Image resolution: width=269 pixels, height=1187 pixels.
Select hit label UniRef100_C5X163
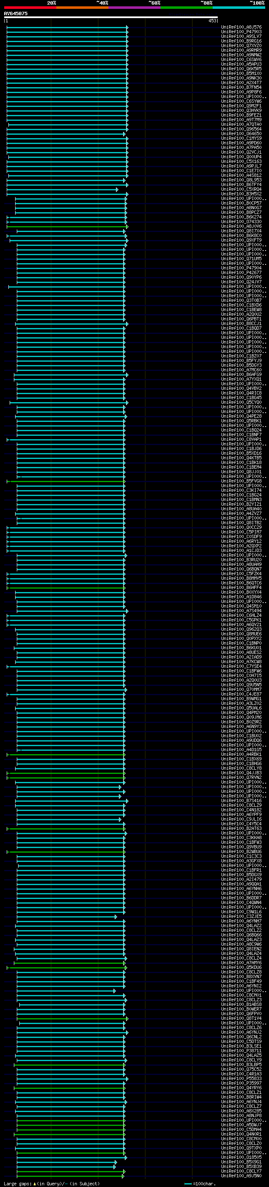point(241,161)
